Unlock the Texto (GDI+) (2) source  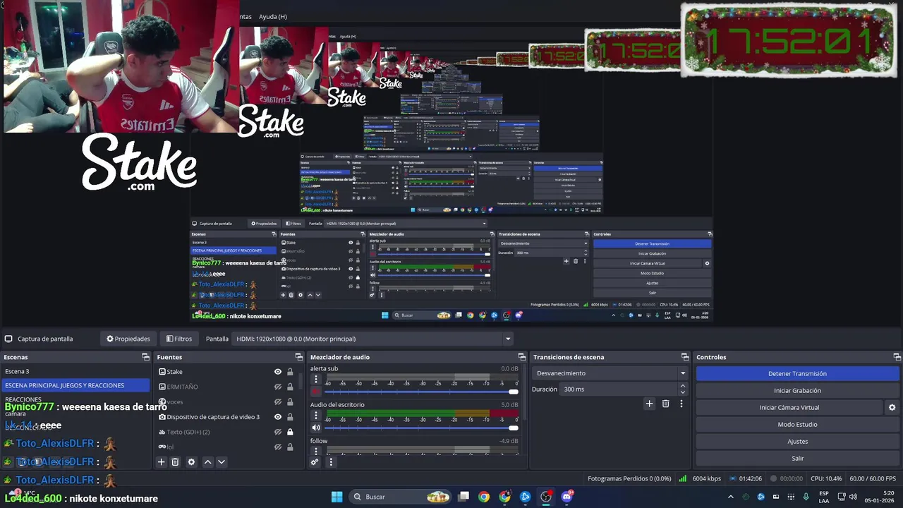[x=290, y=432]
